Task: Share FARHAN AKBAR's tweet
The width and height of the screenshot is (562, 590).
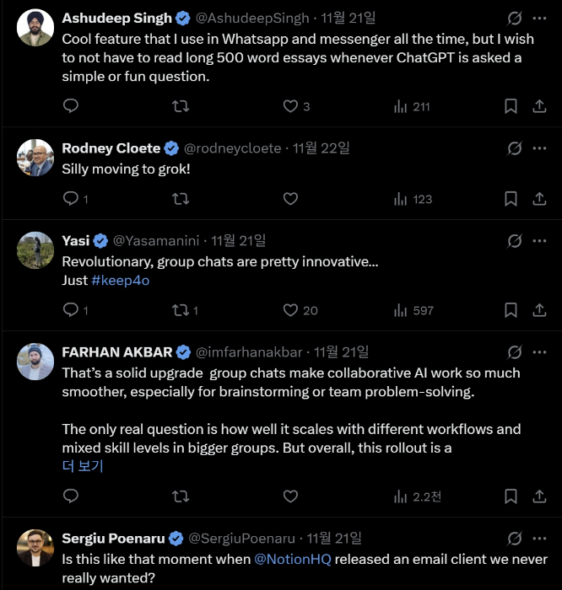Action: (x=539, y=496)
